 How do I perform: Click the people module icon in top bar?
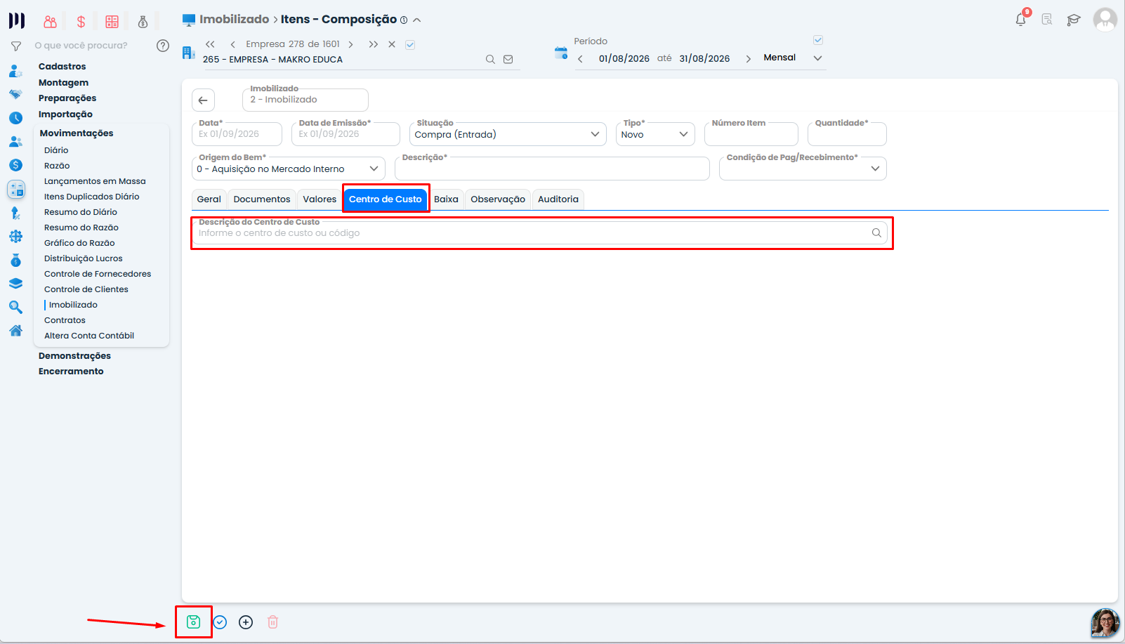click(x=50, y=22)
